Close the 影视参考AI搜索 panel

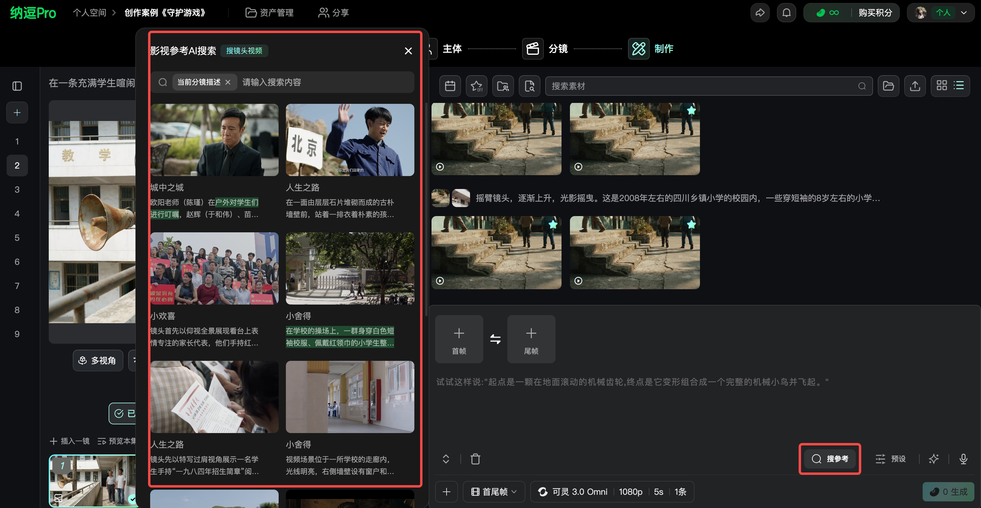(x=408, y=51)
